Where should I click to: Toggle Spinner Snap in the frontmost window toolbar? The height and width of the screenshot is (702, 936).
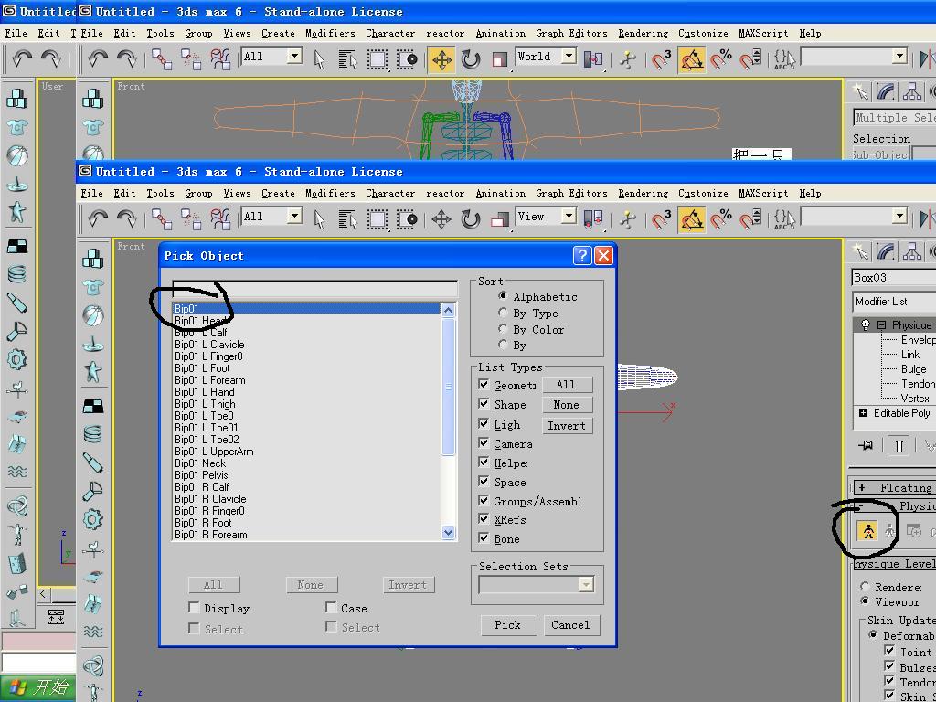(750, 219)
